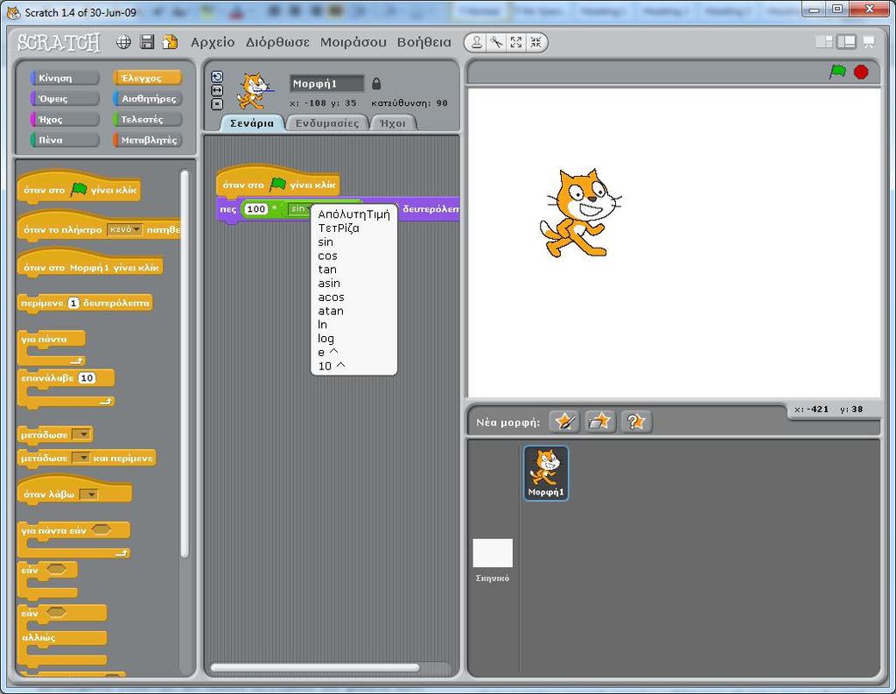Choose log from the function list
This screenshot has width=896, height=694.
tap(353, 339)
